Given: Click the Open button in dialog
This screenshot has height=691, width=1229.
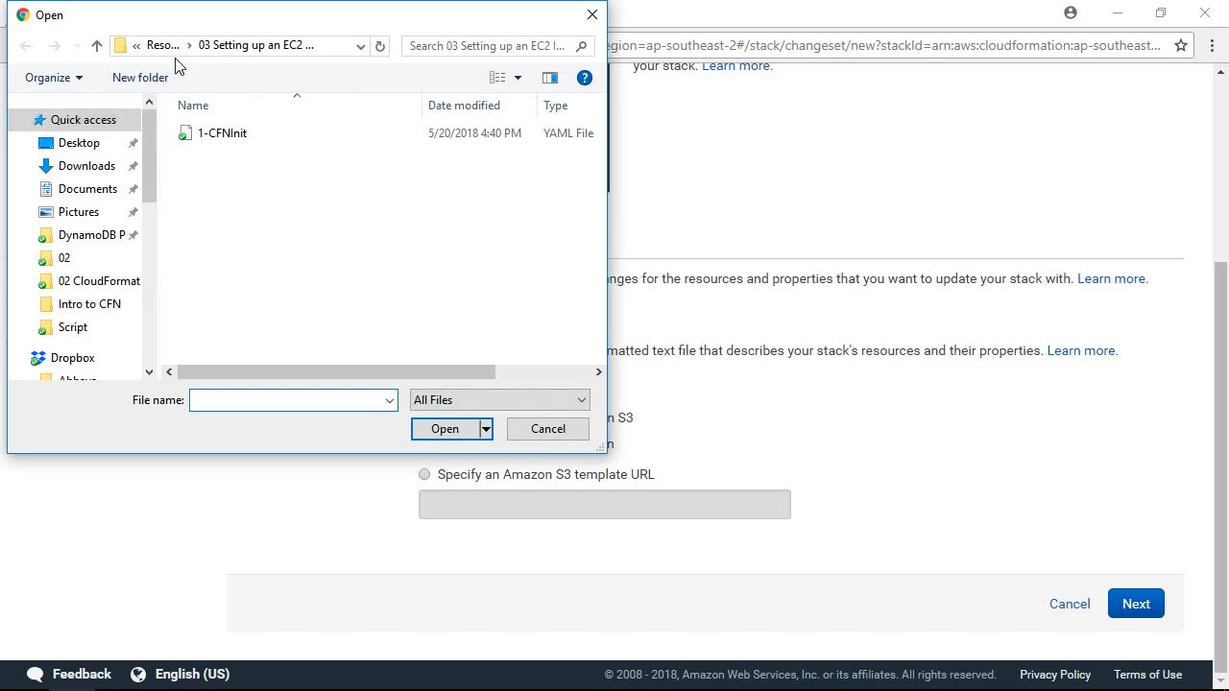Looking at the screenshot, I should click(445, 429).
